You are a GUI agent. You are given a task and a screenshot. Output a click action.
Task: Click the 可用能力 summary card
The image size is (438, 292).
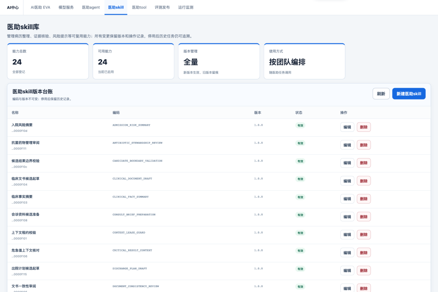133,61
